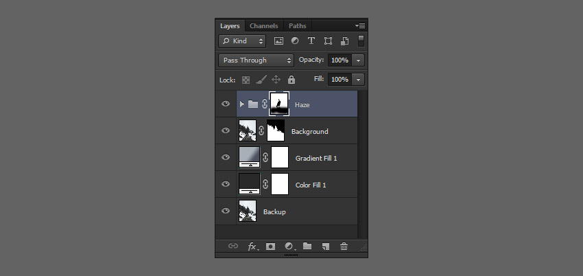This screenshot has width=583, height=276.
Task: Select Backup layer thumbnail
Action: click(x=248, y=211)
